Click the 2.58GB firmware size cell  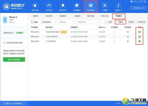[102, 41]
